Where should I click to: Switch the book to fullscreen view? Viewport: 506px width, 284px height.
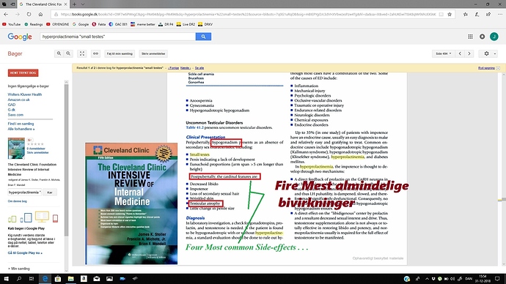coord(82,53)
